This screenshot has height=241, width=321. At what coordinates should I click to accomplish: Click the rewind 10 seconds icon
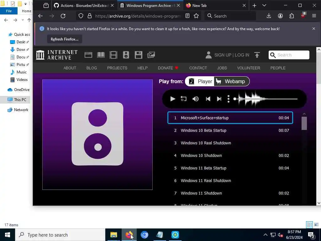pos(183,99)
